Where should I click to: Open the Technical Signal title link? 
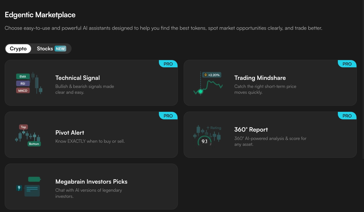click(78, 78)
